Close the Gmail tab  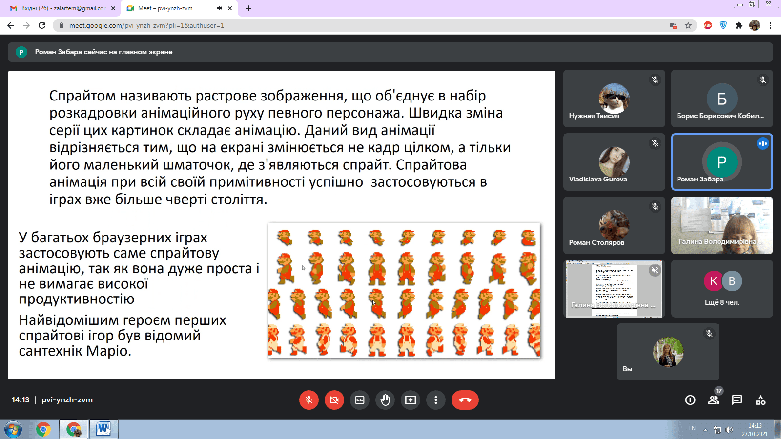[x=113, y=8]
